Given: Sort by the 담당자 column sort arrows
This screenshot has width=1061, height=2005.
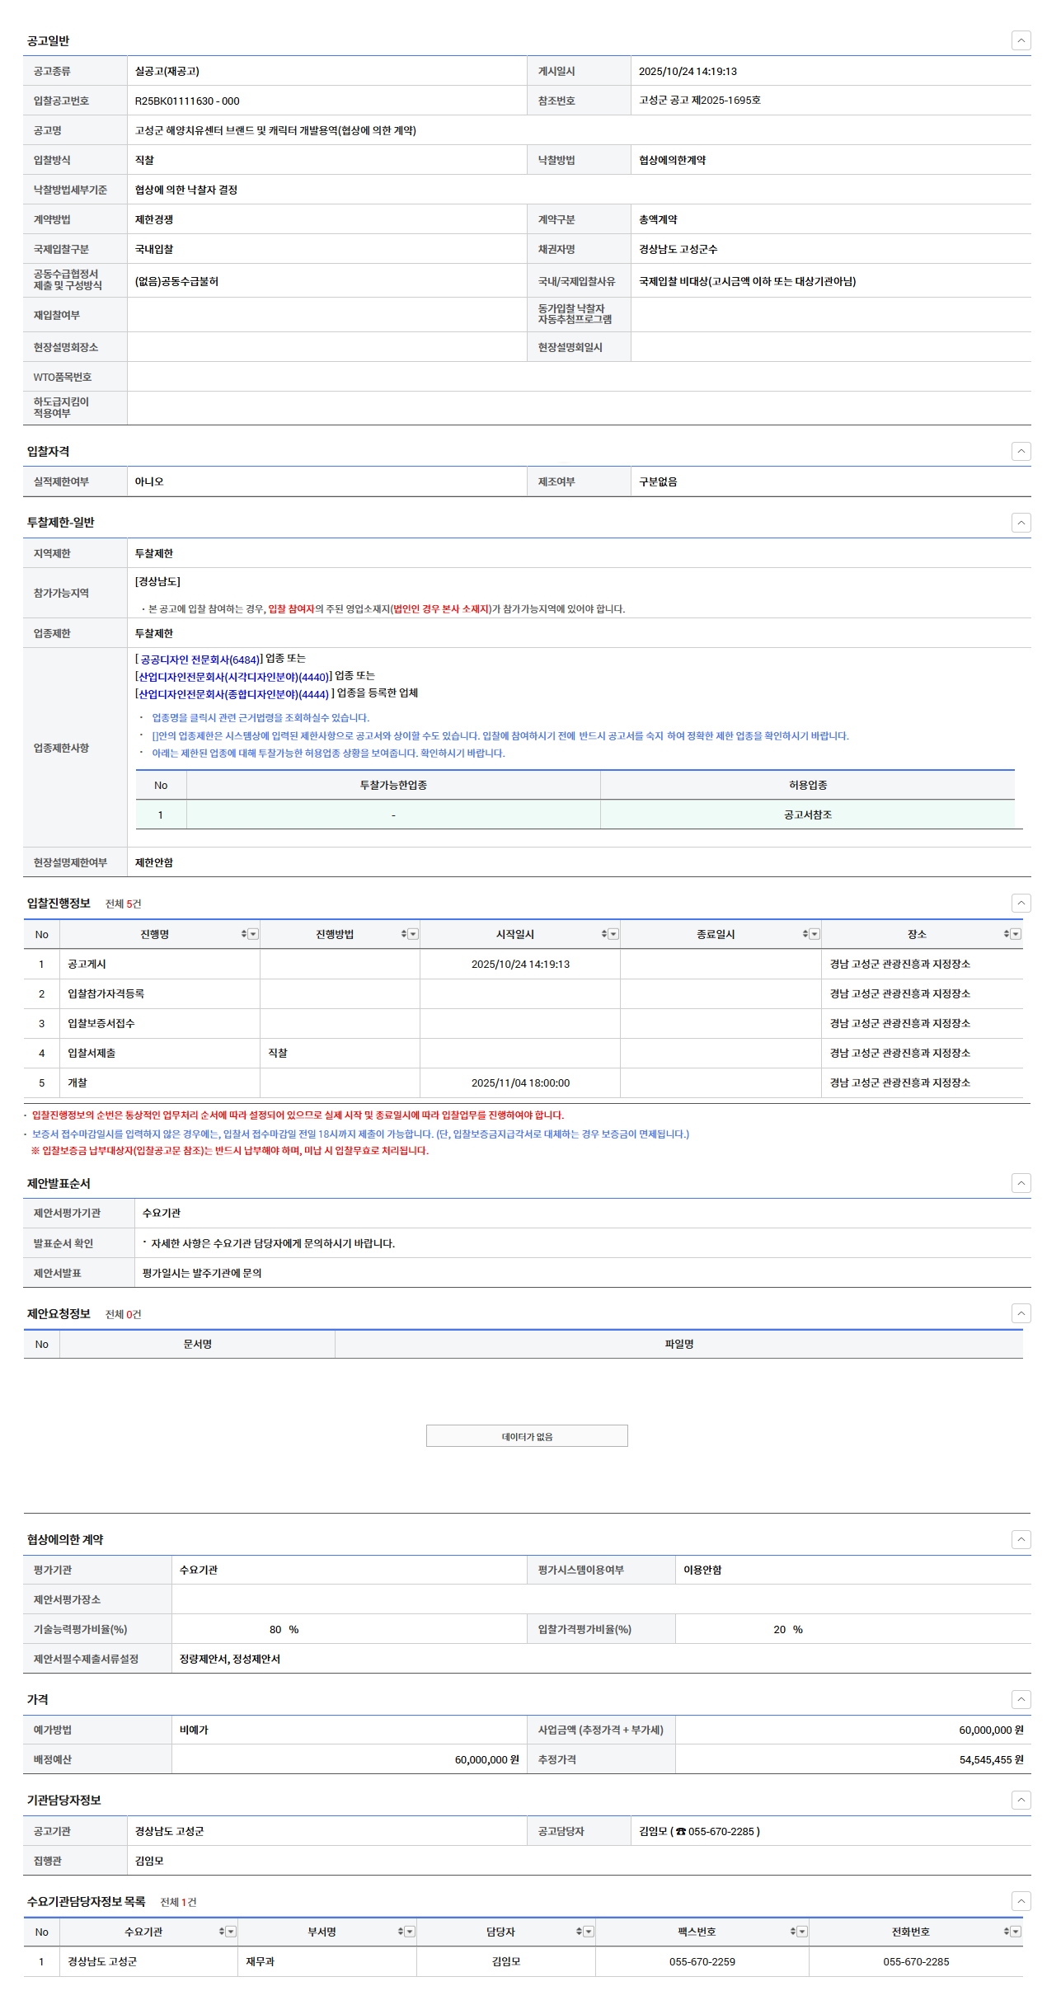Looking at the screenshot, I should (x=579, y=1932).
